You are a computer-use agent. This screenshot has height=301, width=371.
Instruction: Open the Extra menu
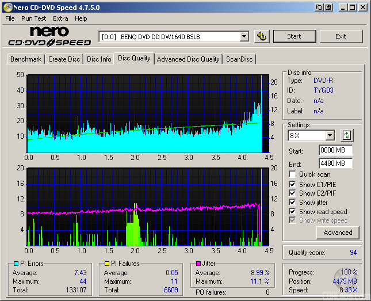tap(60, 18)
